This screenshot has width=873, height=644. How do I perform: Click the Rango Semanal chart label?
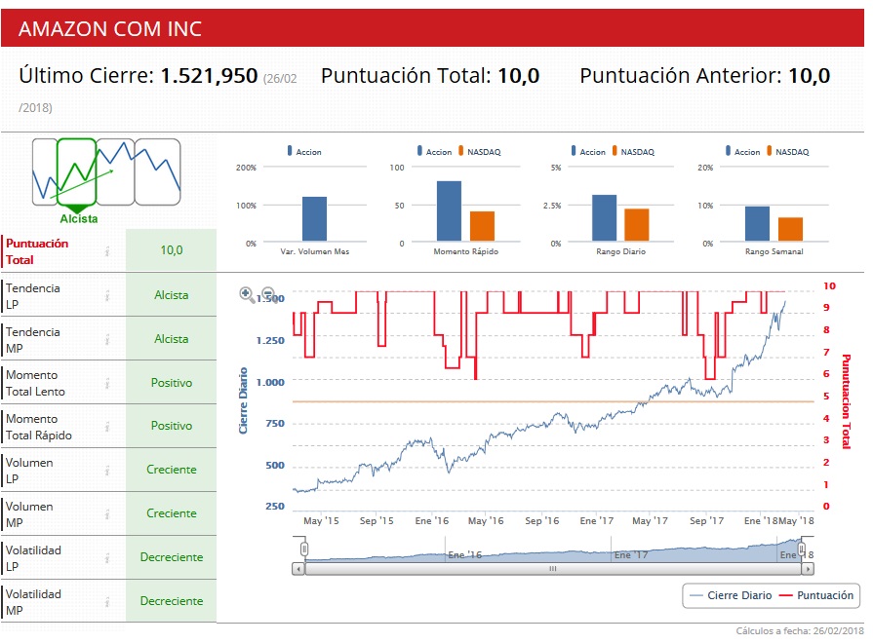[x=774, y=251]
